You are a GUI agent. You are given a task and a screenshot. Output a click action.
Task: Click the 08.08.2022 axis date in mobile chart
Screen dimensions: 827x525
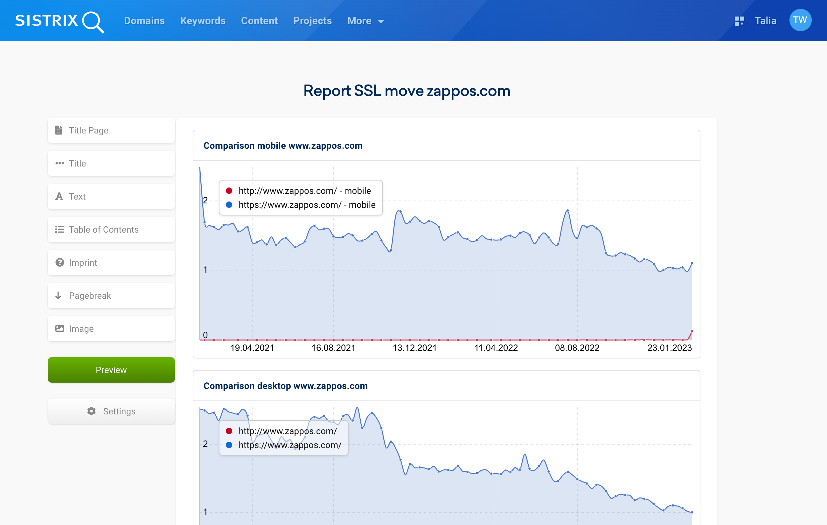(577, 348)
